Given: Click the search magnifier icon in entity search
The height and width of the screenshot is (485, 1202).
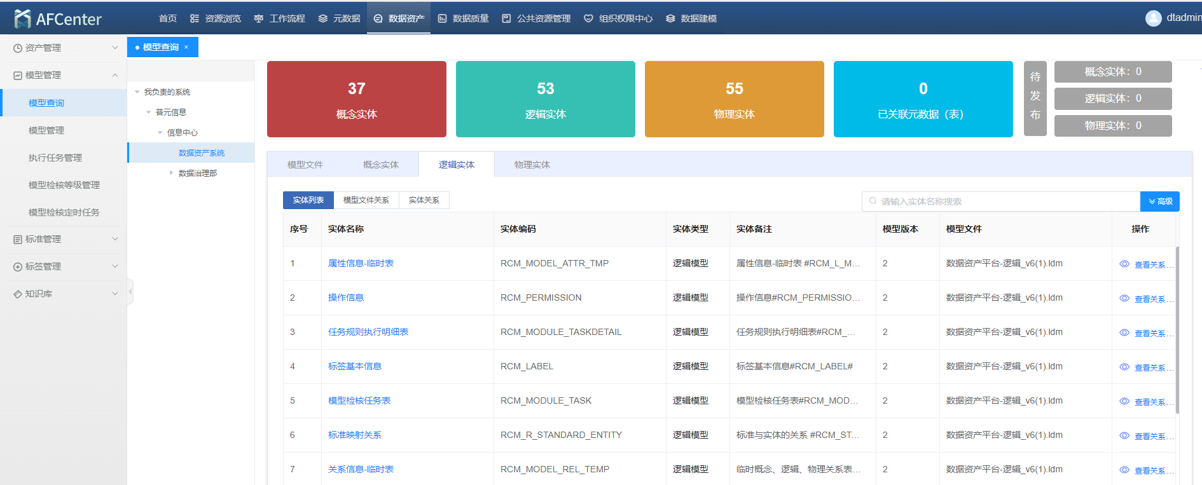Looking at the screenshot, I should tap(873, 201).
